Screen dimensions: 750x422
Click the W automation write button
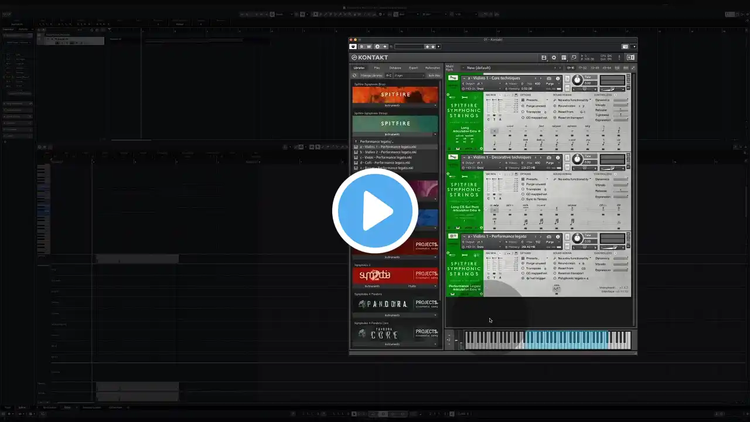pyautogui.click(x=369, y=46)
